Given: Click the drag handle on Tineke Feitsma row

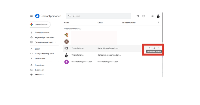Looking at the screenshot, I should point(64,48).
